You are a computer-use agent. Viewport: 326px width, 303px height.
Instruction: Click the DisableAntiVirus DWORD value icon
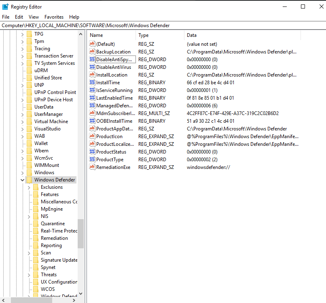pos(92,67)
